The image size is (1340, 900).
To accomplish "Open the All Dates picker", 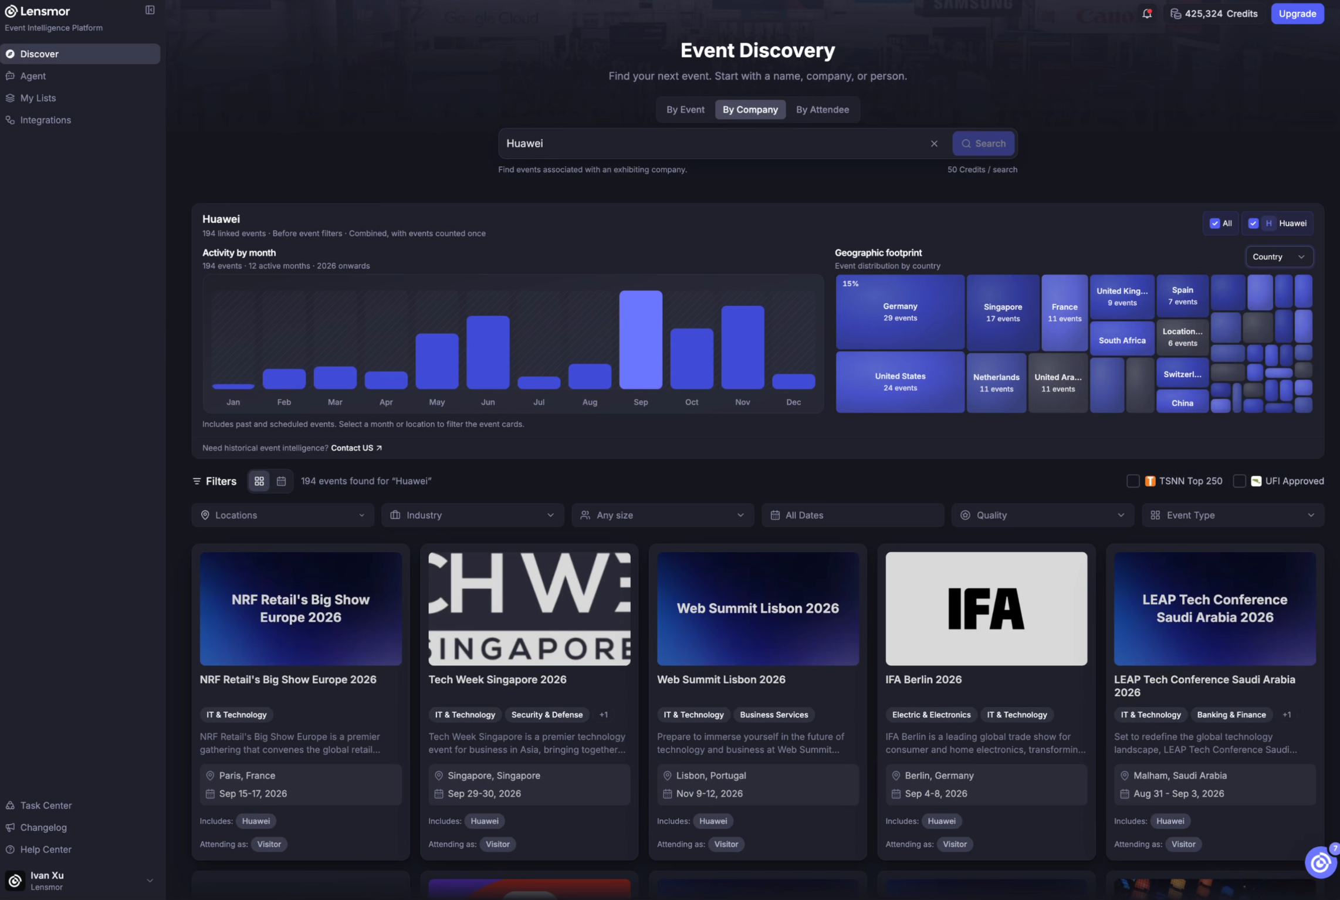I will pyautogui.click(x=852, y=515).
